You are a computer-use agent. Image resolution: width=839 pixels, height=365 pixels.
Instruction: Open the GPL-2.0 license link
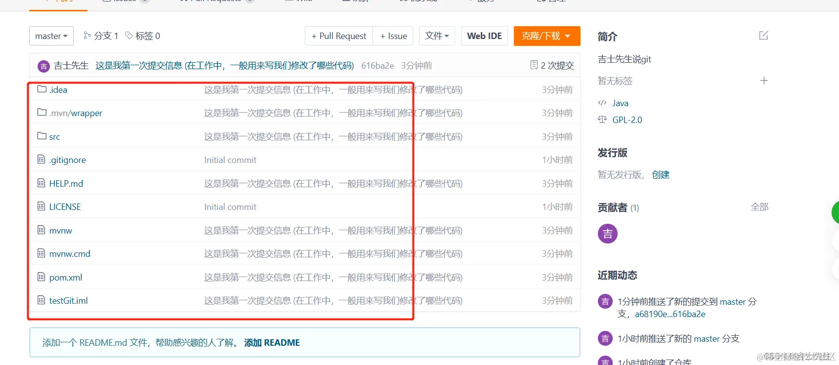(628, 120)
